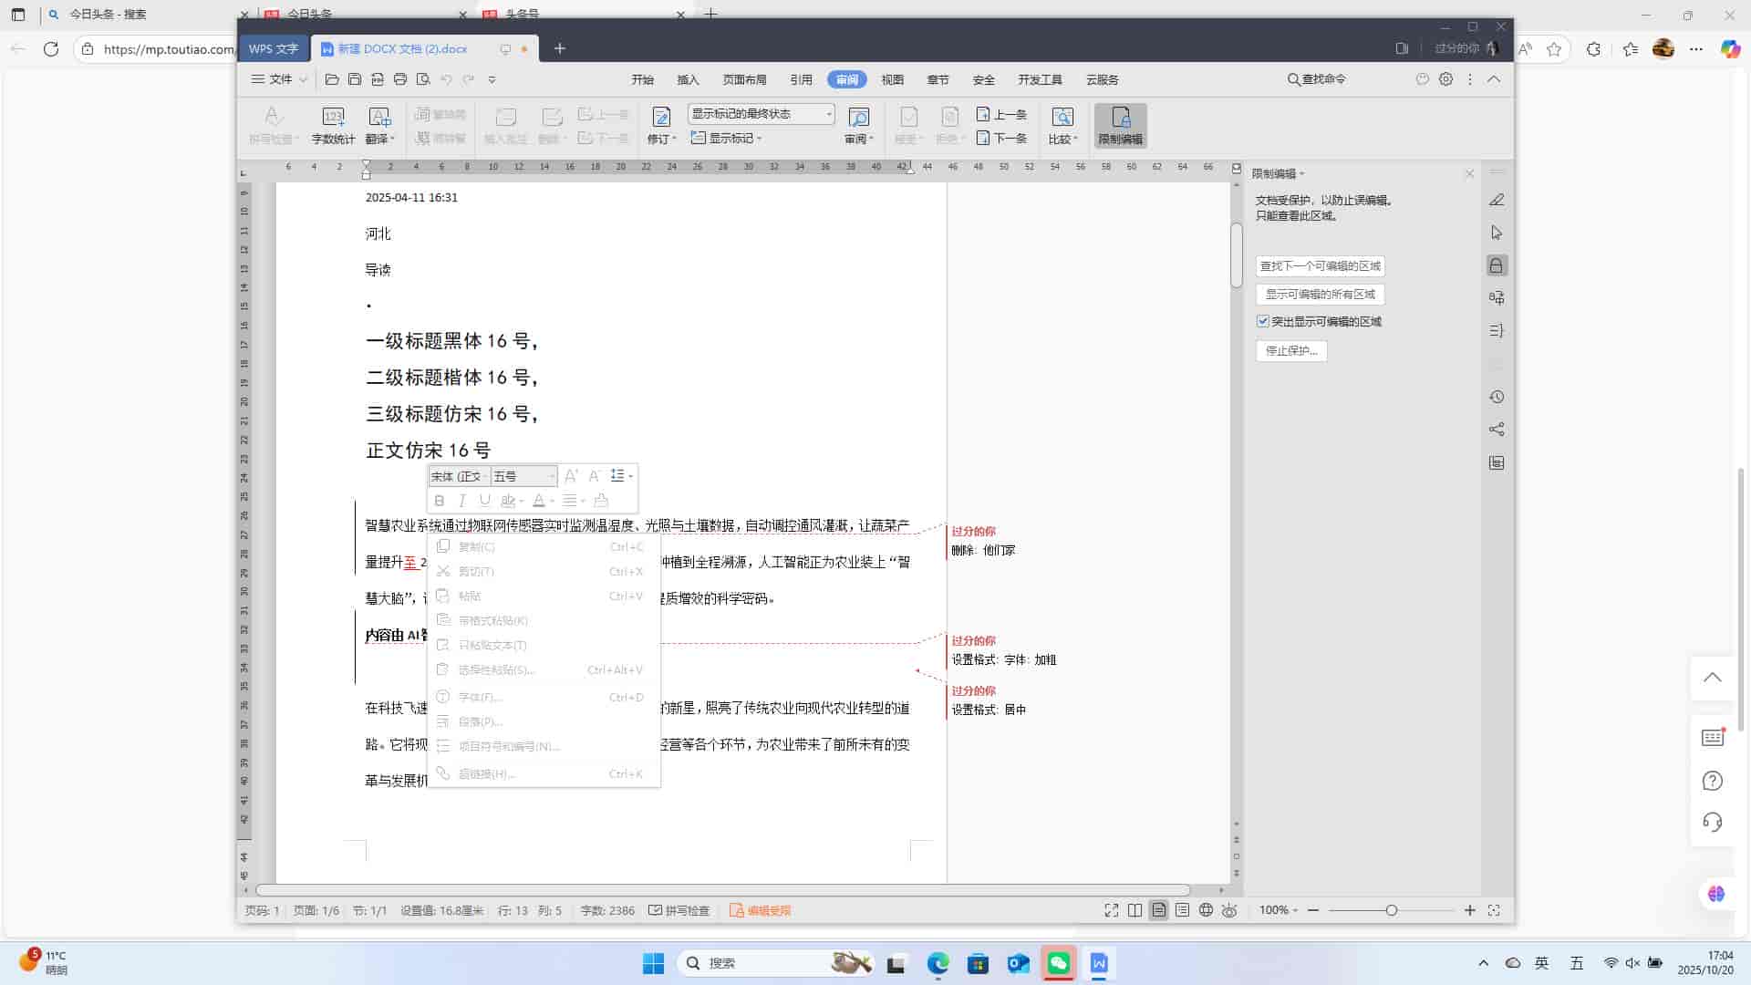Select the 新建 DOCX 文档 (2).docx tab
This screenshot has width=1751, height=985.
402,48
